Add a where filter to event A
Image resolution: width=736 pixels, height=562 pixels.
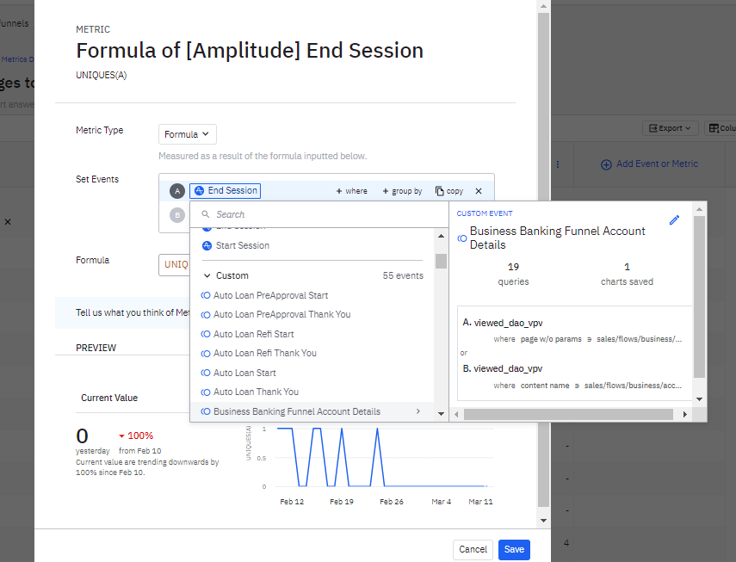351,191
